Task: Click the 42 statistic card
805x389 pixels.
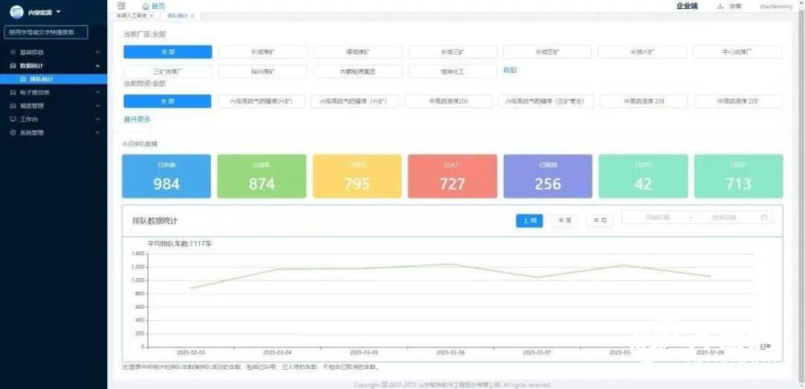Action: tap(643, 176)
